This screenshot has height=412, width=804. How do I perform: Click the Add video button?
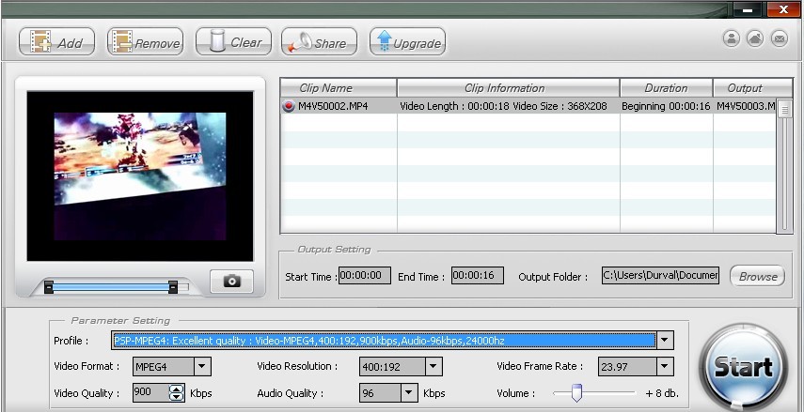(x=56, y=42)
